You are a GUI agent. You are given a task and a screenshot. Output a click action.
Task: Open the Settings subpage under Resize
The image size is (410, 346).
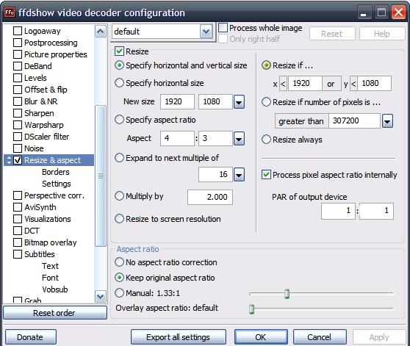point(57,184)
